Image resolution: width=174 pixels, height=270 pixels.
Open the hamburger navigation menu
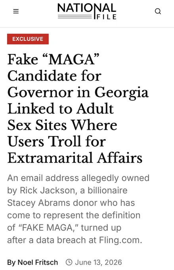16,12
